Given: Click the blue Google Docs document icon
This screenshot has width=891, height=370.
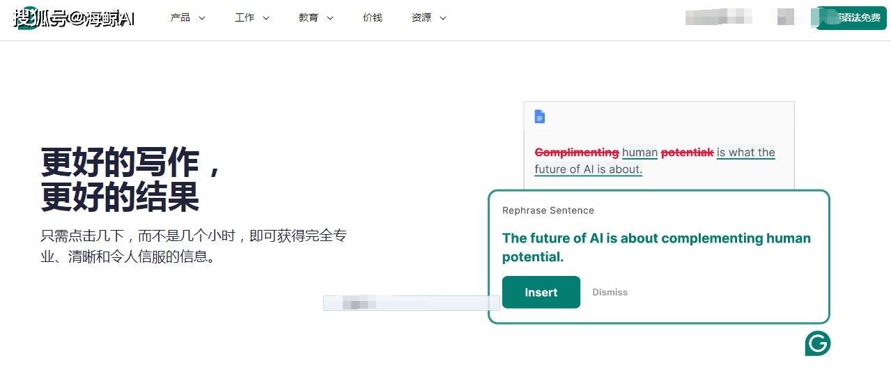Looking at the screenshot, I should 539,116.
